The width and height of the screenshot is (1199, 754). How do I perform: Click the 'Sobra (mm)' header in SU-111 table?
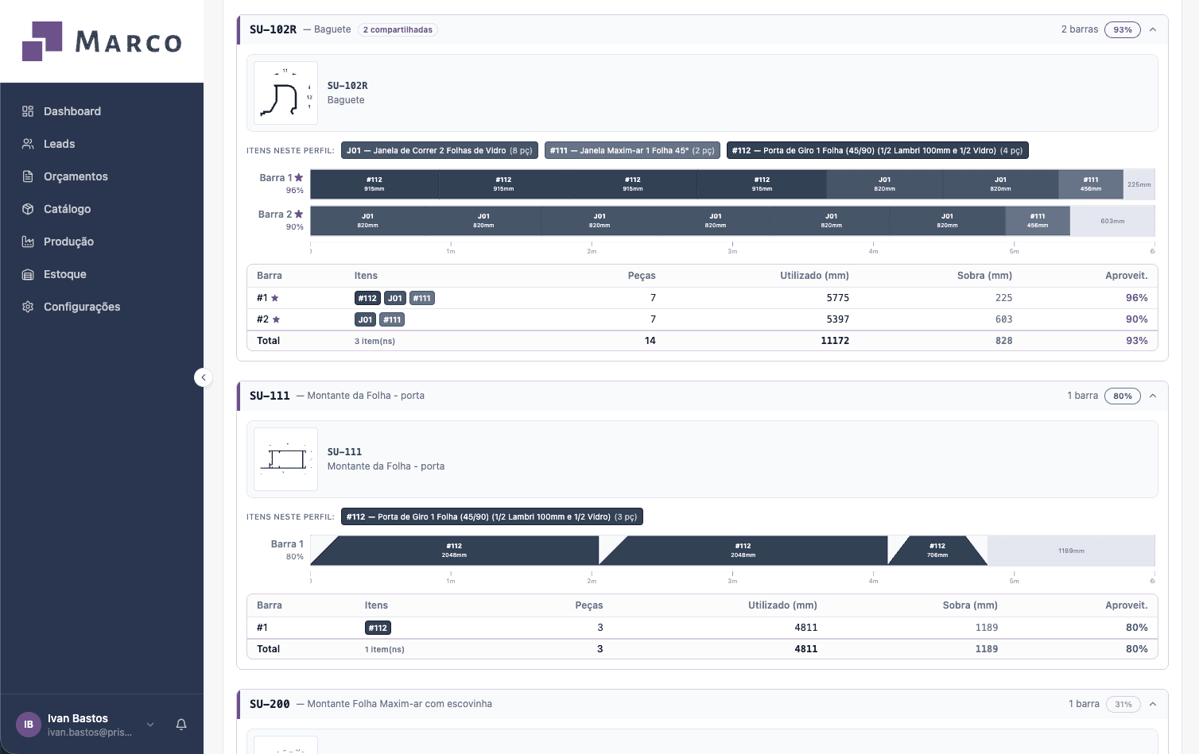[x=970, y=605]
